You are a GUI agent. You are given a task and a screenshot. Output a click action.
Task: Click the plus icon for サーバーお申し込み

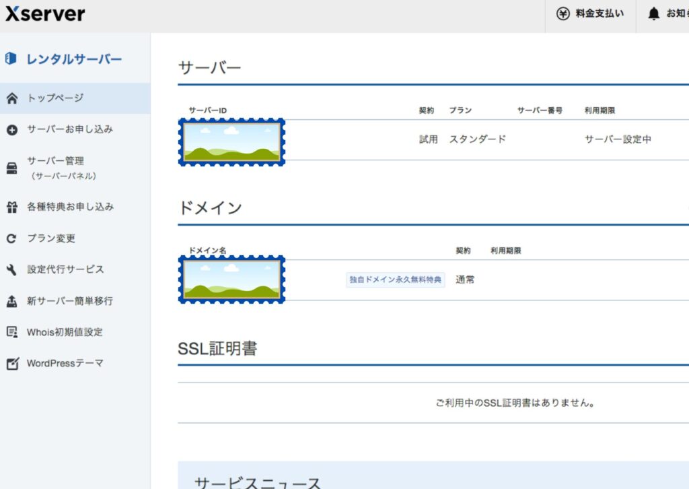(12, 130)
